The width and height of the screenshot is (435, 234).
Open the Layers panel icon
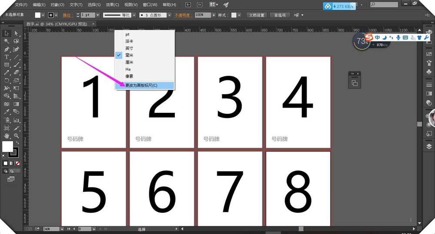coord(429,146)
